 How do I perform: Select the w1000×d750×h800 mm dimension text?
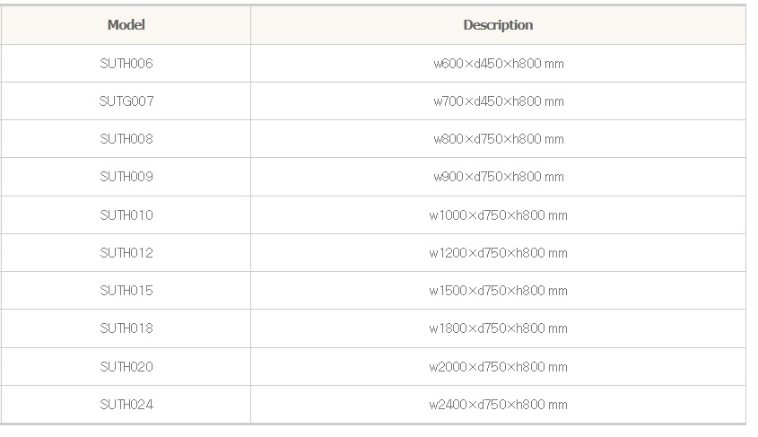click(498, 215)
